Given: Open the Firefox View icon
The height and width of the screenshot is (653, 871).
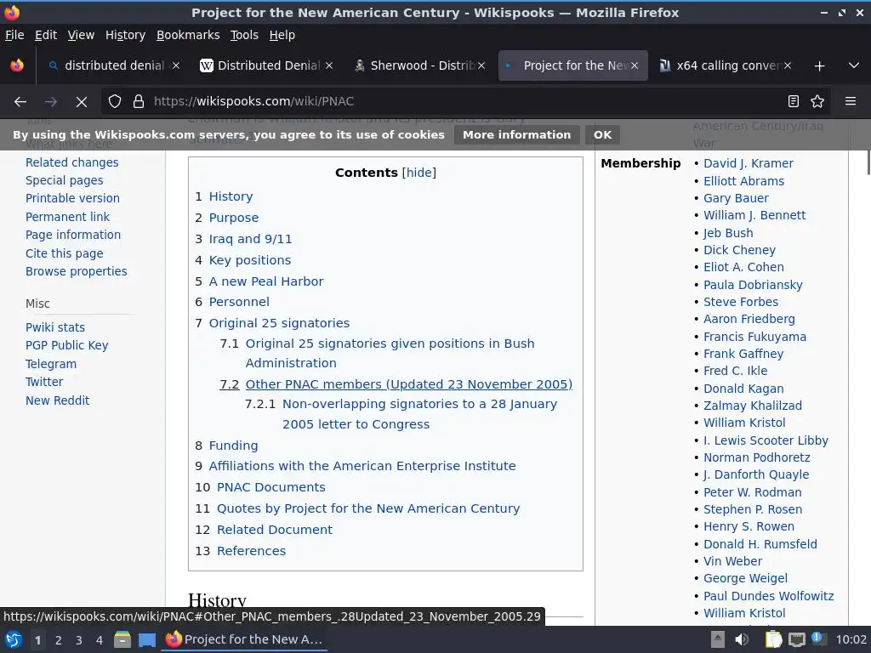Looking at the screenshot, I should click(17, 65).
